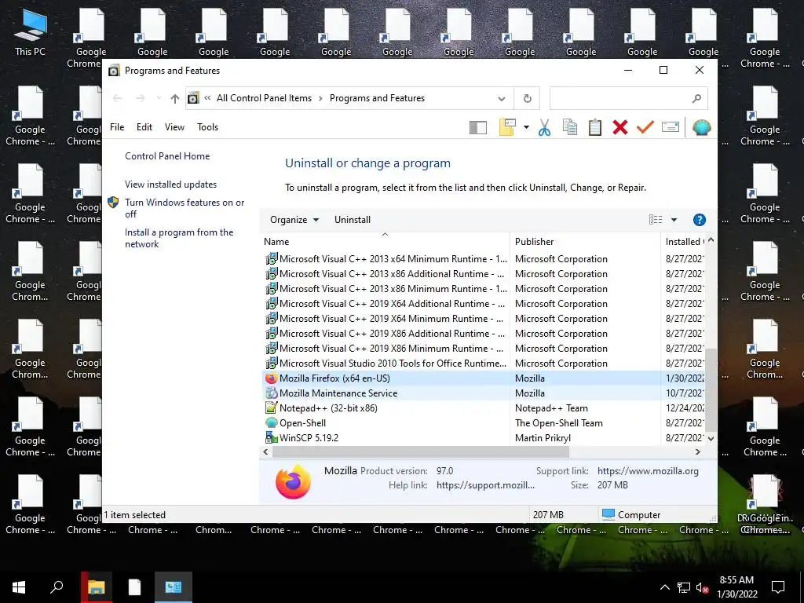
Task: Click All Control Panel Items breadcrumb
Action: pos(264,98)
